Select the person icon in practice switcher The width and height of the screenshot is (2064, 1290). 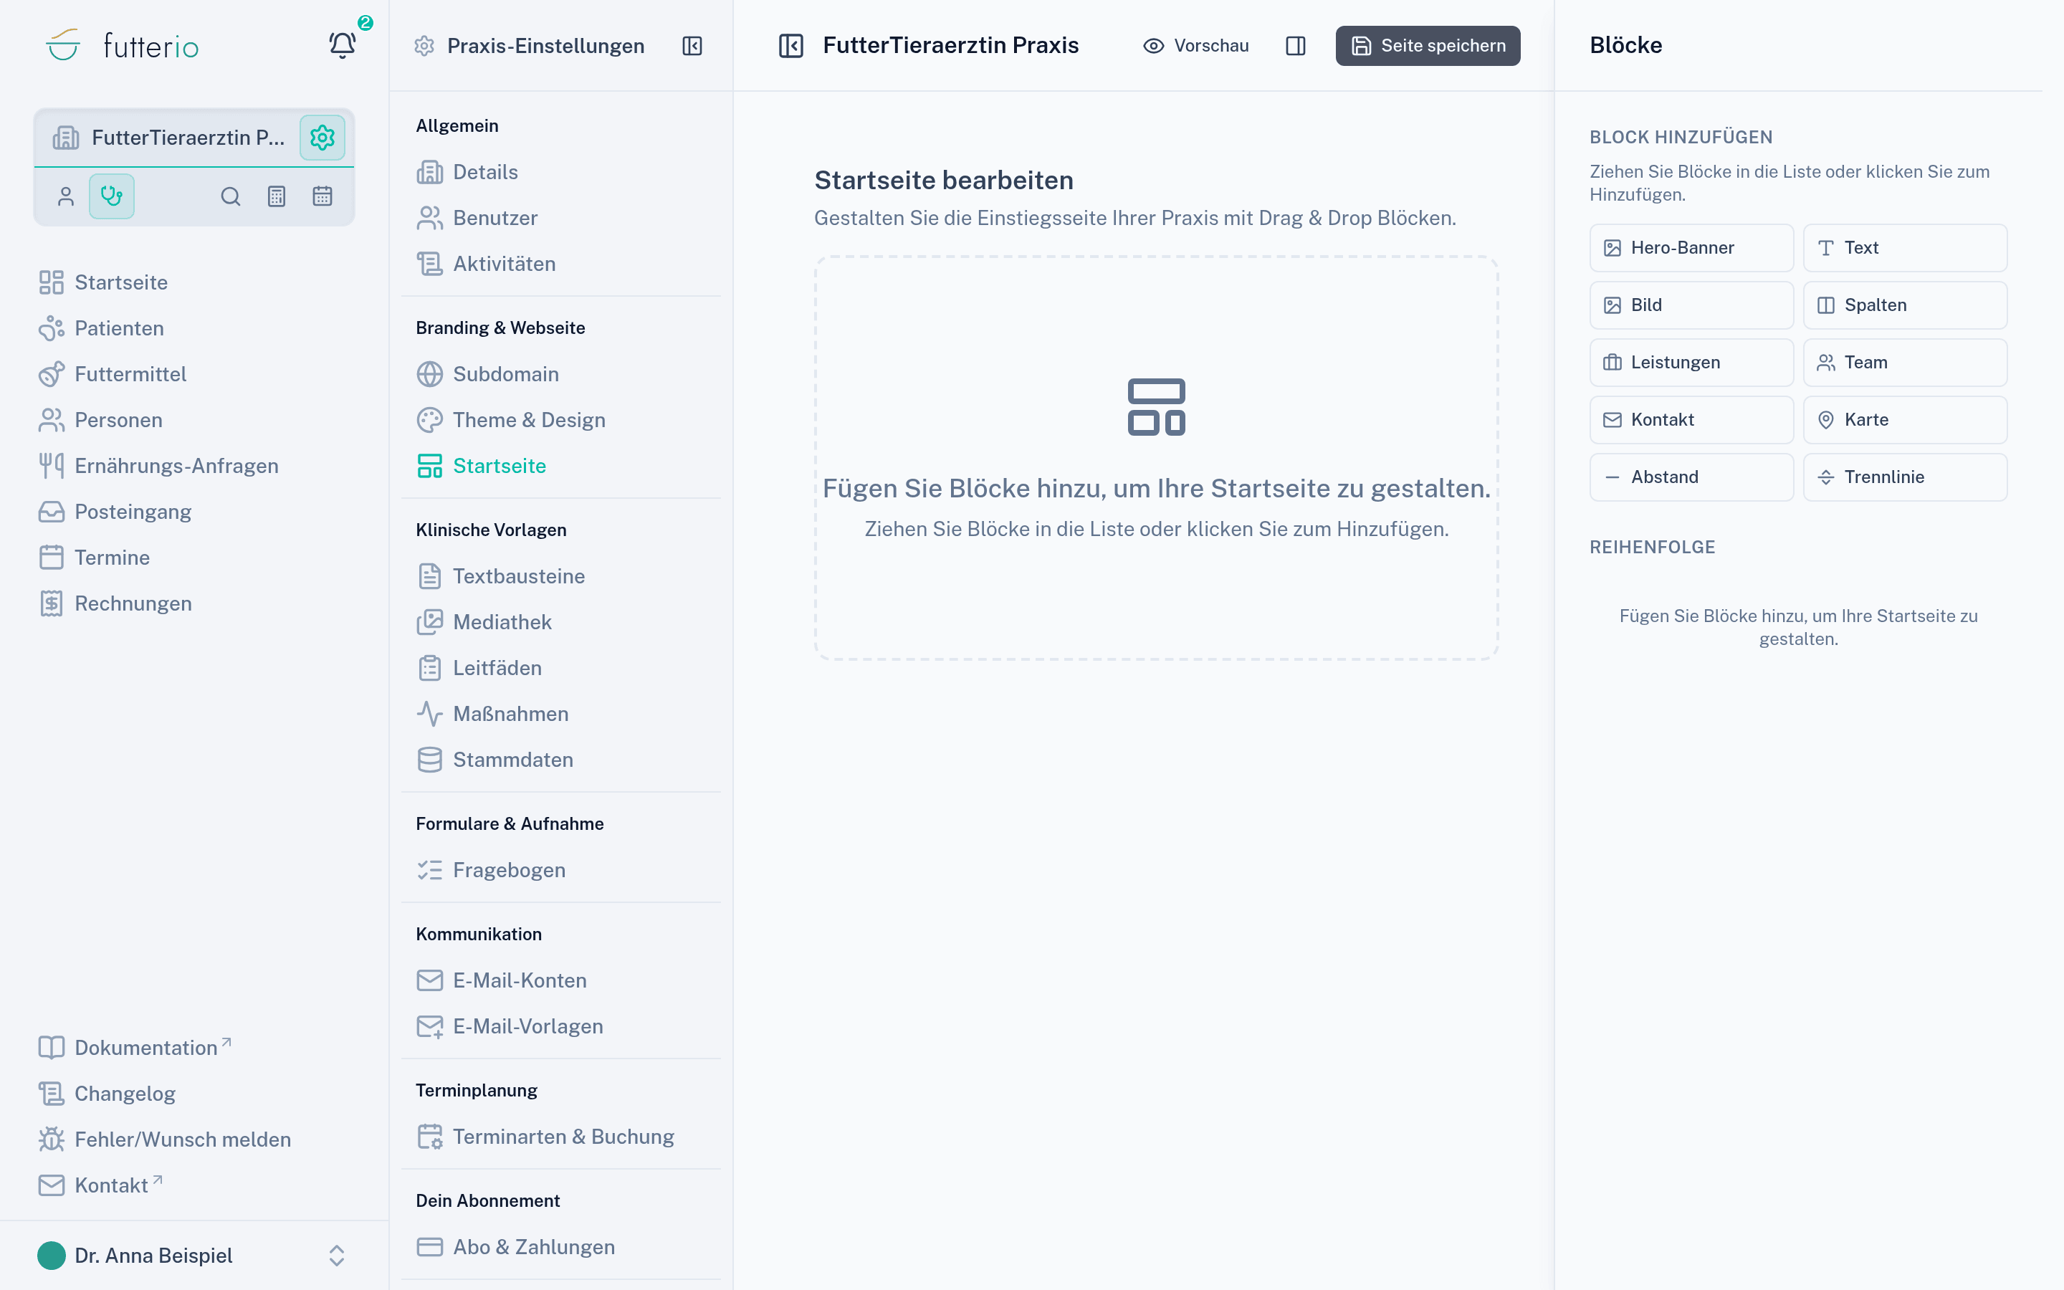coord(66,196)
